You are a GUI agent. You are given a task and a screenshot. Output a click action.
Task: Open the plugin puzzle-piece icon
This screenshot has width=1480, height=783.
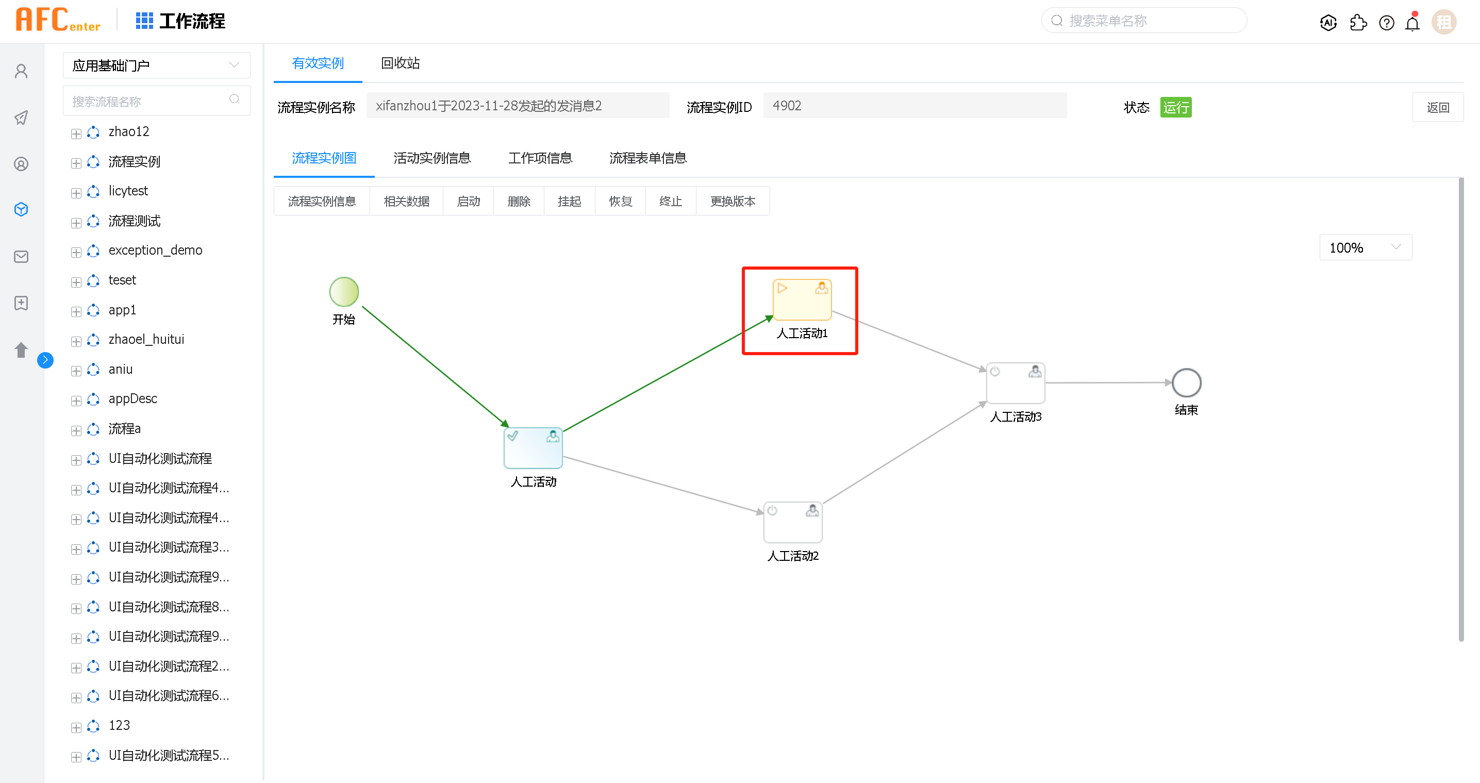[x=1358, y=22]
